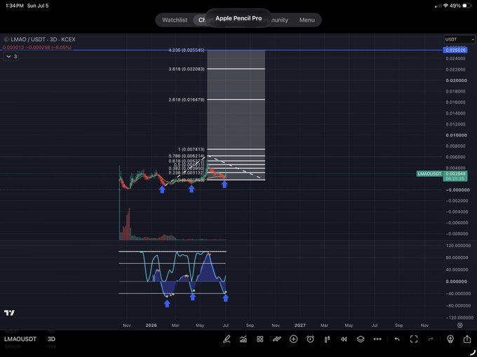Change chart type with the candlestick icon
477x357 pixels.
(x=327, y=339)
